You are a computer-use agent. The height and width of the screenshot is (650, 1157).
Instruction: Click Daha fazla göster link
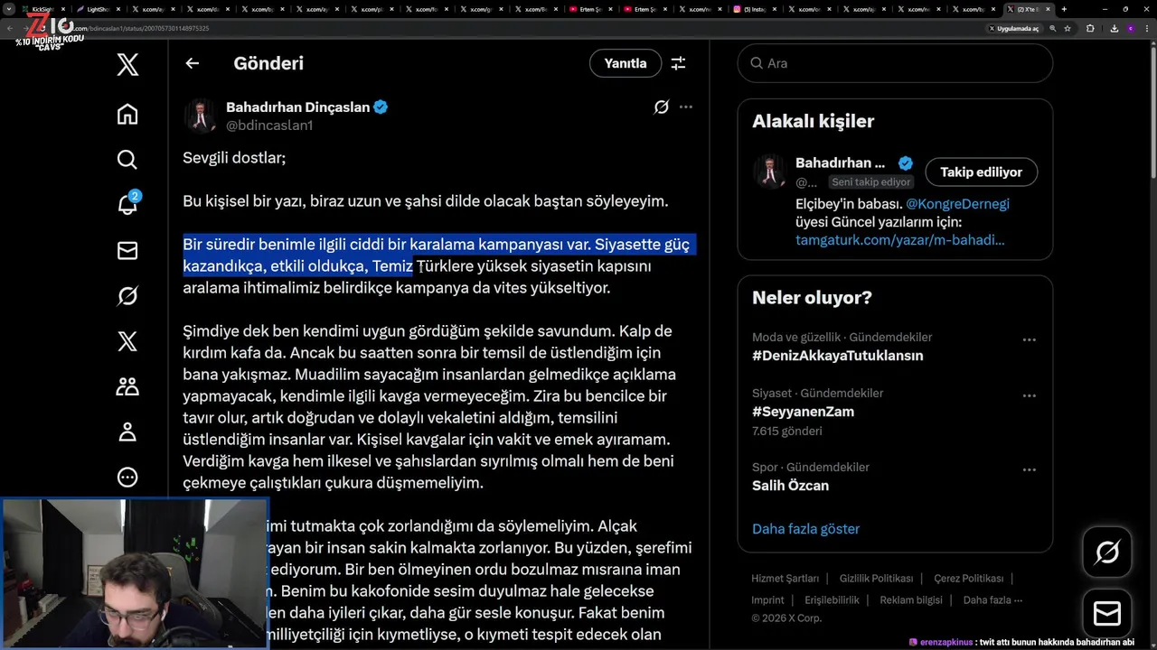tap(805, 529)
